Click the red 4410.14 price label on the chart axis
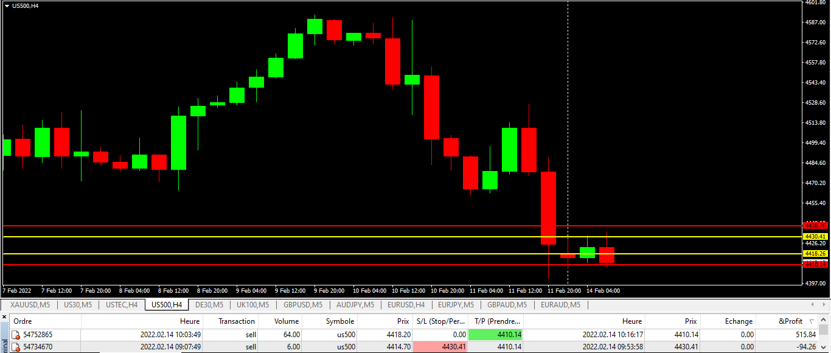 click(x=816, y=264)
